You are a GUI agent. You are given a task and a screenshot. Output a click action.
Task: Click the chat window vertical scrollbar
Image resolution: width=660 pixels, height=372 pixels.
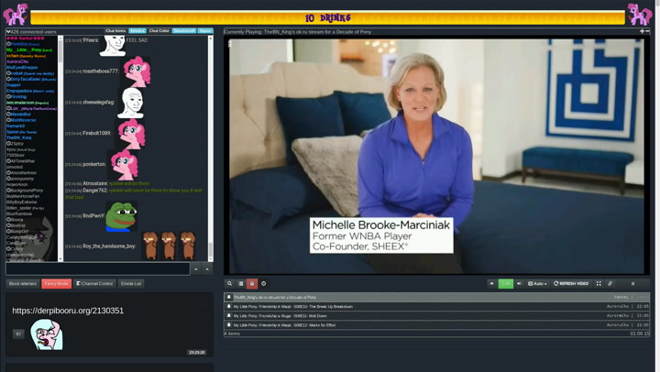(211, 147)
